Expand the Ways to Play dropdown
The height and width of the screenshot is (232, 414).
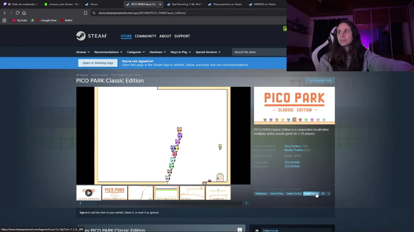click(x=180, y=52)
